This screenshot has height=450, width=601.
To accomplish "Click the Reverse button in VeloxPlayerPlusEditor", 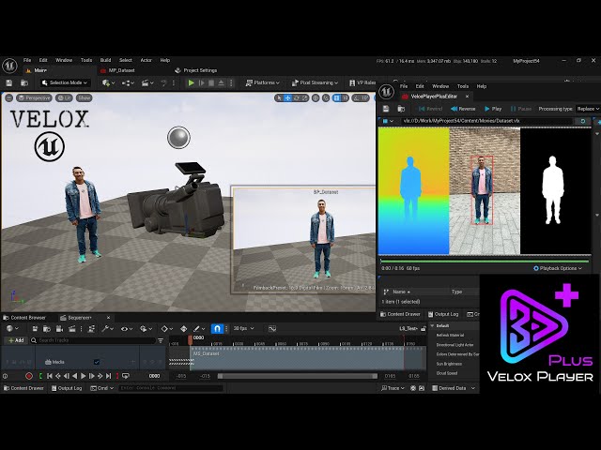I will 463,109.
